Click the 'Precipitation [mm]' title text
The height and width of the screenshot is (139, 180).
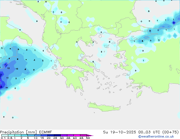tap(18, 132)
